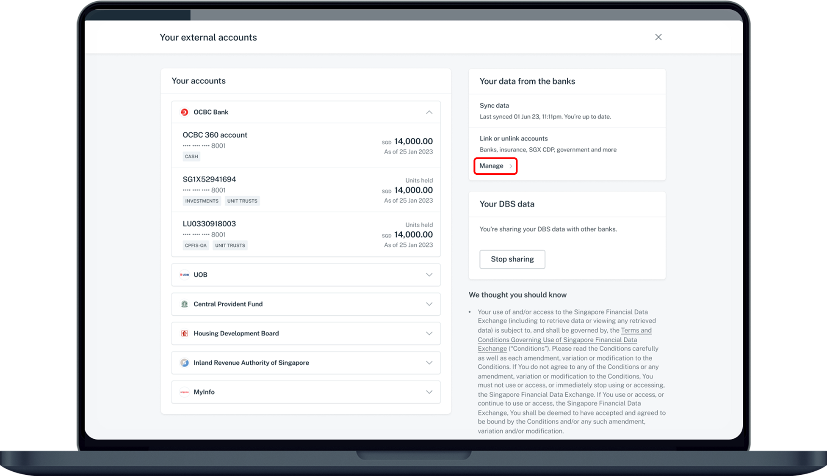Click the Inland Revenue Authority logo icon
Screen dimensions: 827x476
pos(184,363)
